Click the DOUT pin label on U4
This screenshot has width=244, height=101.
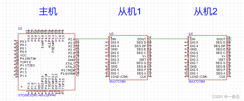coord(221,39)
